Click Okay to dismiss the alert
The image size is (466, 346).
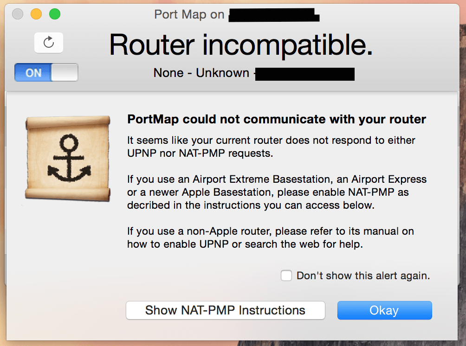pyautogui.click(x=384, y=310)
